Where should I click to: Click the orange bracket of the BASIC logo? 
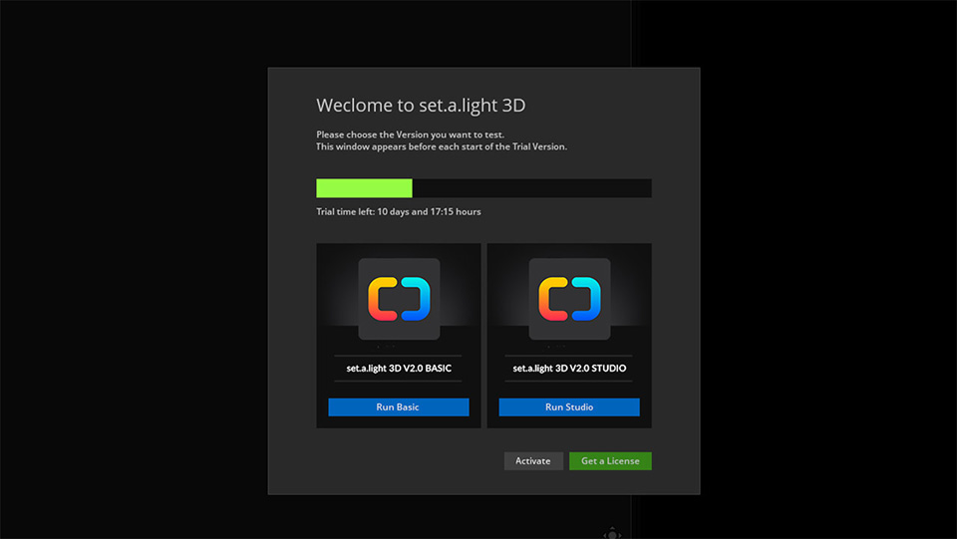(382, 299)
